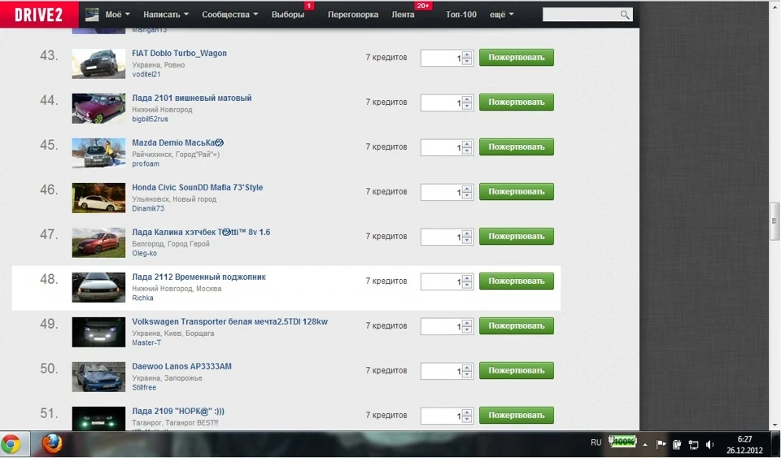
Task: Click the search magnifier icon
Action: [x=625, y=15]
